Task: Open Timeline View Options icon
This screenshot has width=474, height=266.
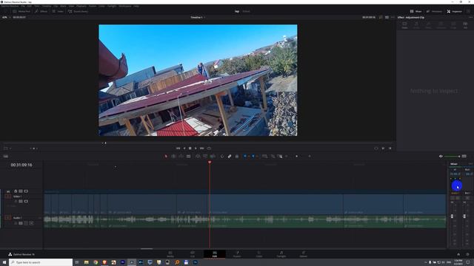Action: (6, 156)
